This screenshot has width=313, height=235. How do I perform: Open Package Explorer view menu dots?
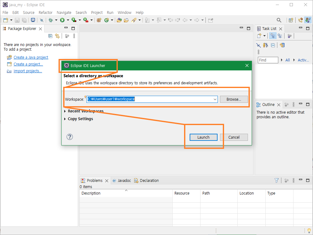tap(74, 36)
